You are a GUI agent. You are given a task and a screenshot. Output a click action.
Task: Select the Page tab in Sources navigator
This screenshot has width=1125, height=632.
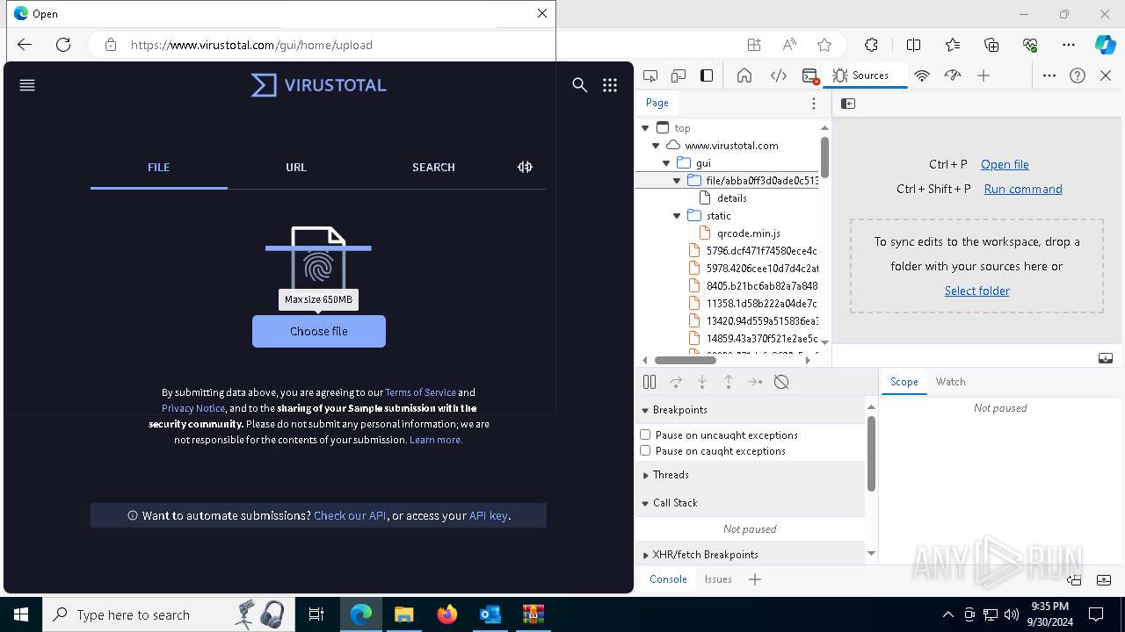[657, 103]
